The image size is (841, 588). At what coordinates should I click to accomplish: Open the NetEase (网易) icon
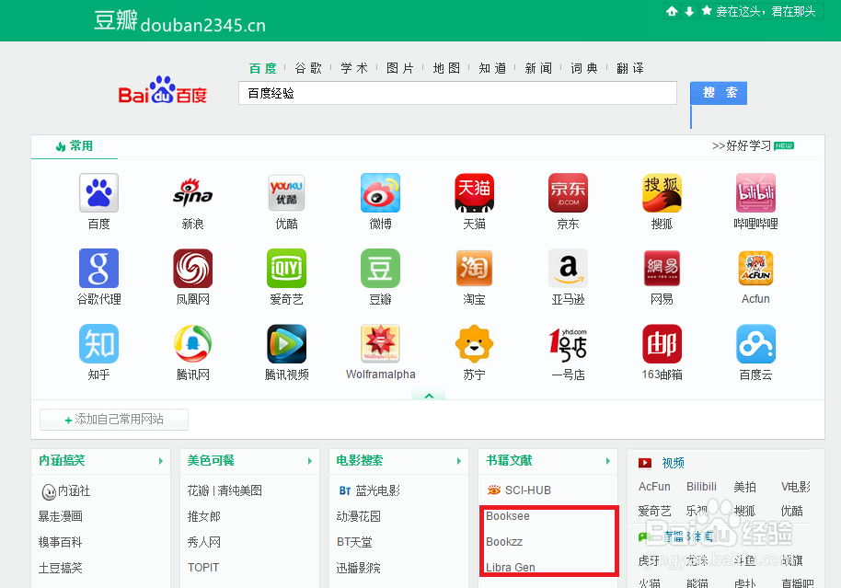pos(662,269)
